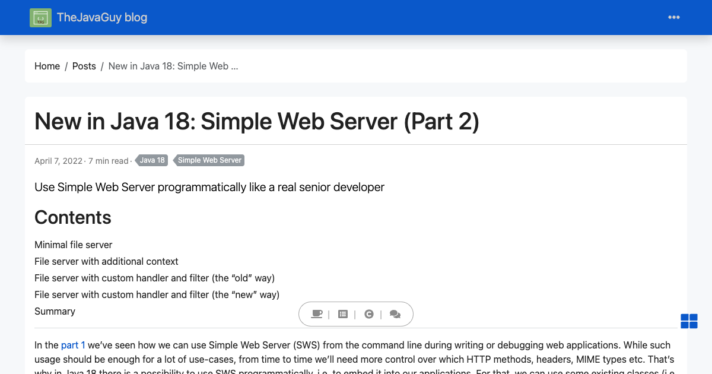712x374 pixels.
Task: Click the article title heading
Action: (256, 121)
